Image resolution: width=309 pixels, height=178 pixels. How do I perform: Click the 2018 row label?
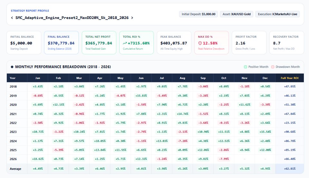13,87
